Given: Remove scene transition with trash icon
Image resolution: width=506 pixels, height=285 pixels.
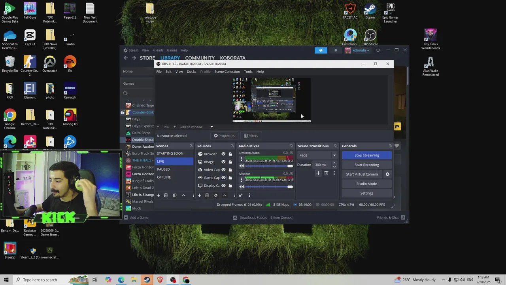Looking at the screenshot, I should click(326, 173).
